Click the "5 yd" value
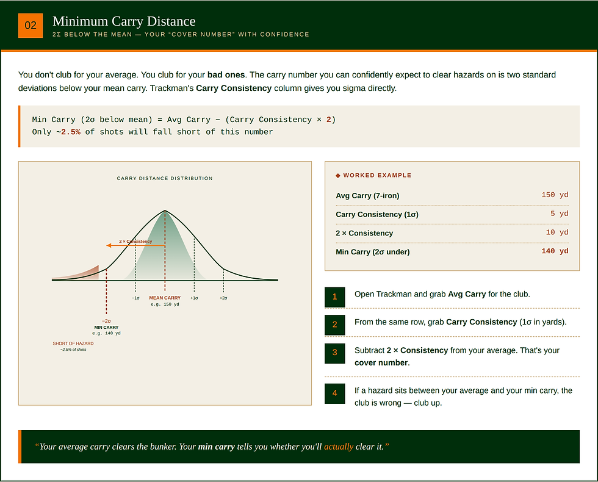The height and width of the screenshot is (482, 598). [559, 214]
